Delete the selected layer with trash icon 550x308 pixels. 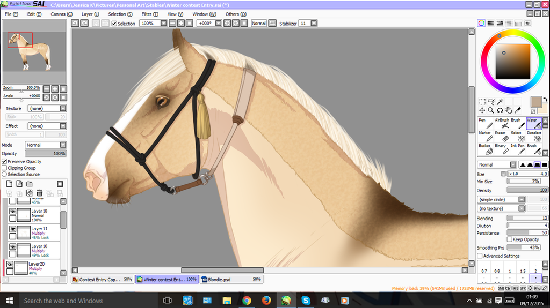(x=40, y=193)
